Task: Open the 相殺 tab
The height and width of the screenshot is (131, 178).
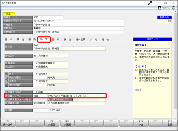Action: point(105,40)
